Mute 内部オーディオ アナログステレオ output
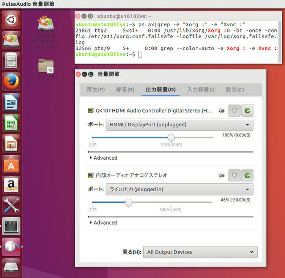285x278 pixels. coord(221,175)
